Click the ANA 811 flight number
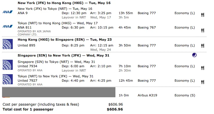The height and width of the screenshot is (114, 214). point(25,27)
